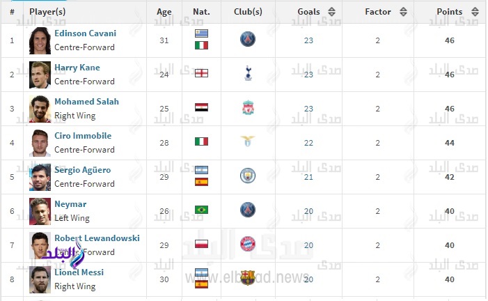Click the England flag for Harry Kane

pos(201,74)
